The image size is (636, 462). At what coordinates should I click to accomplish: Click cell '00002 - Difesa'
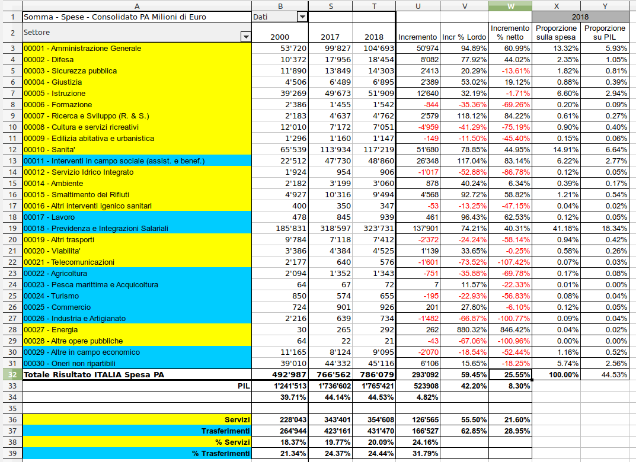tap(137, 60)
